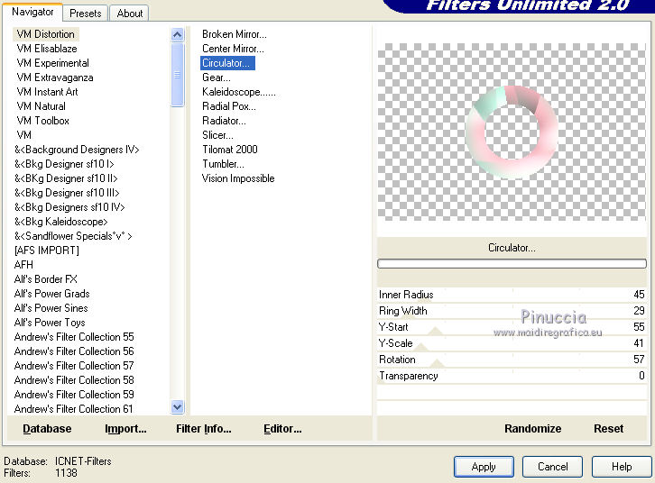The height and width of the screenshot is (483, 655).
Task: Cancel the filter dialog
Action: pyautogui.click(x=553, y=467)
